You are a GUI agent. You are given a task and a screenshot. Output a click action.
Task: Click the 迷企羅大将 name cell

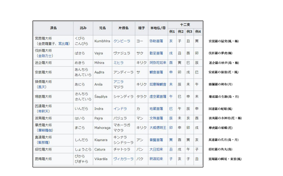coord(53,63)
